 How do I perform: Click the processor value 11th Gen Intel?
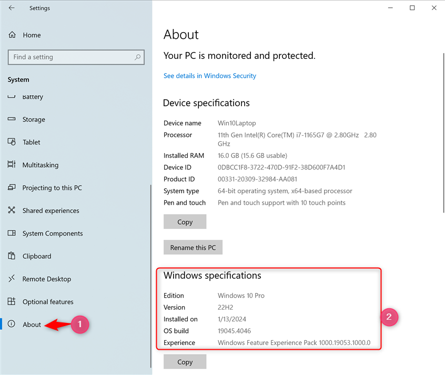click(x=297, y=139)
